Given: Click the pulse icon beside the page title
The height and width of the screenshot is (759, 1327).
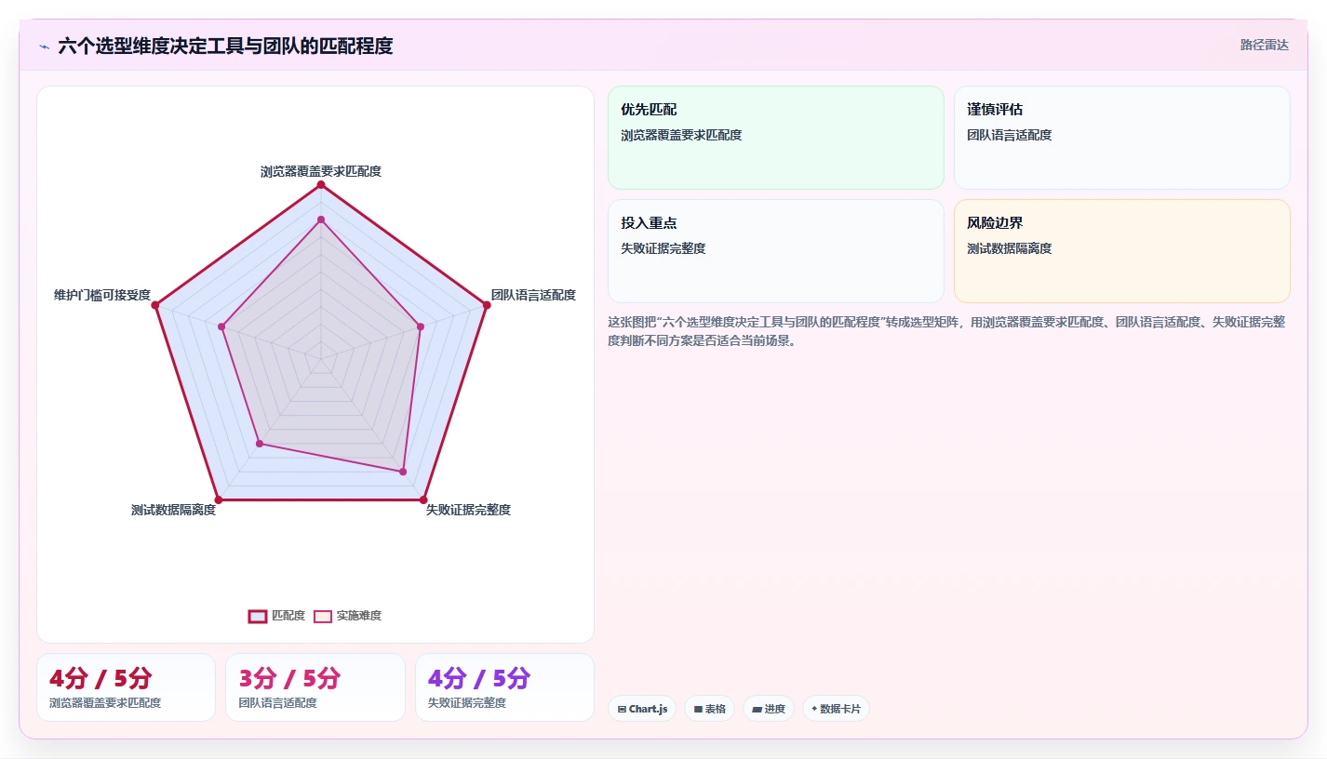Looking at the screenshot, I should pyautogui.click(x=44, y=47).
